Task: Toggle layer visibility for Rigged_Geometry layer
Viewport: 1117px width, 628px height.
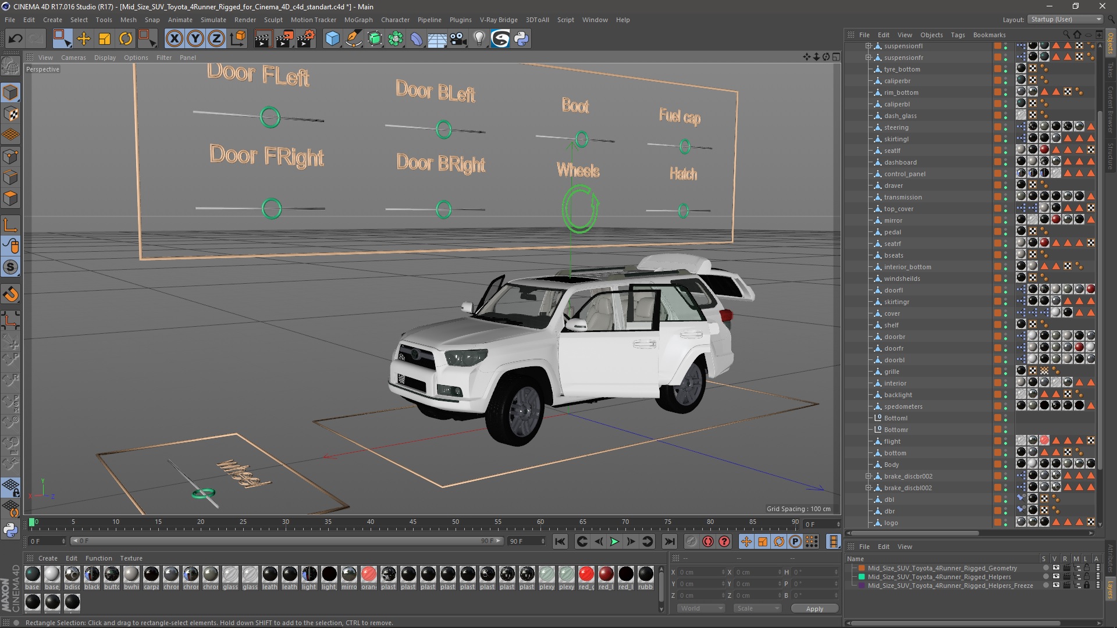Action: 1056,568
